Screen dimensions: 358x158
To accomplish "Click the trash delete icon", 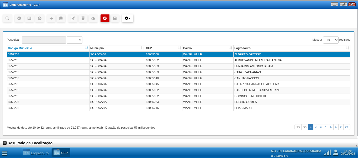I will point(83,18).
